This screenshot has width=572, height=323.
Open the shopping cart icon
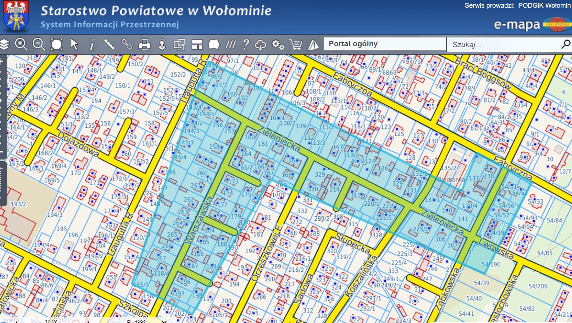(x=295, y=45)
